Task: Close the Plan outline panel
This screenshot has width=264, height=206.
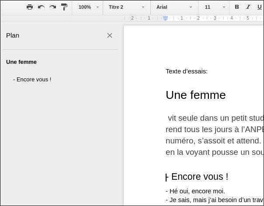Action: click(110, 35)
